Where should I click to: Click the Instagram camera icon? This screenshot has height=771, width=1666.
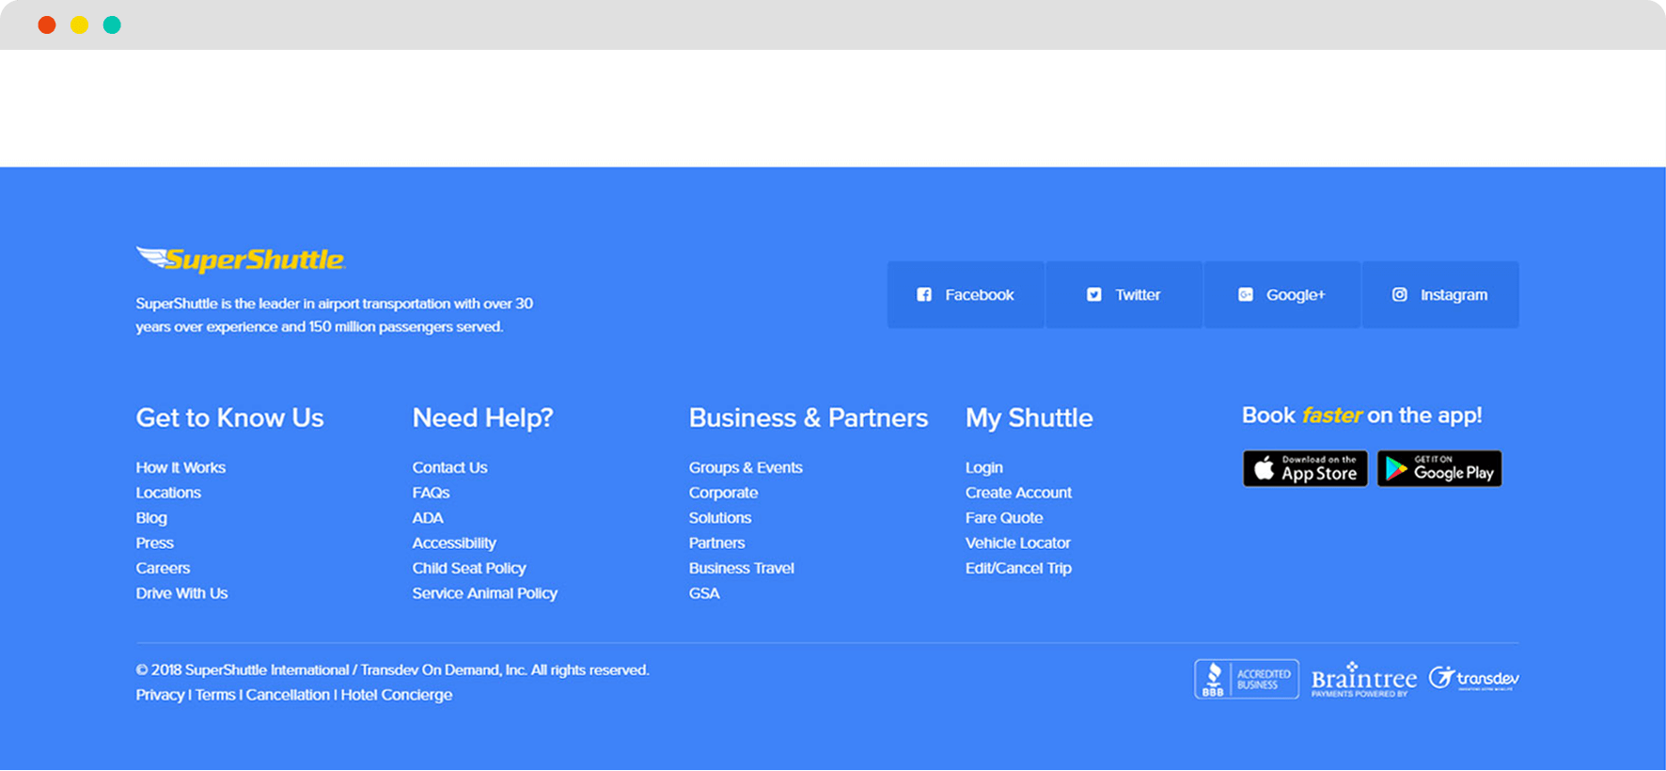(1400, 295)
